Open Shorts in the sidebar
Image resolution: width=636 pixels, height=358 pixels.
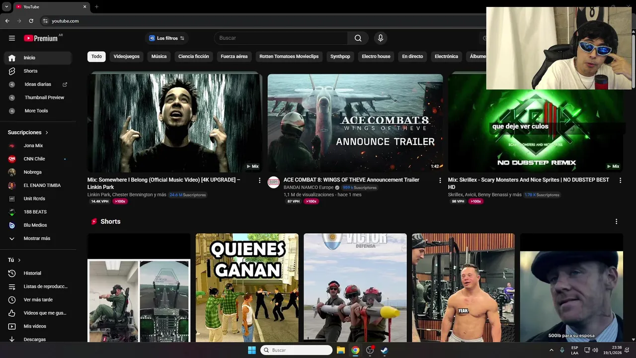(38, 71)
